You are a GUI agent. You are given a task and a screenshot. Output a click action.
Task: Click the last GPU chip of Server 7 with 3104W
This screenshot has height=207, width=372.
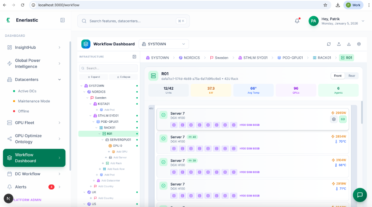pos(234,172)
